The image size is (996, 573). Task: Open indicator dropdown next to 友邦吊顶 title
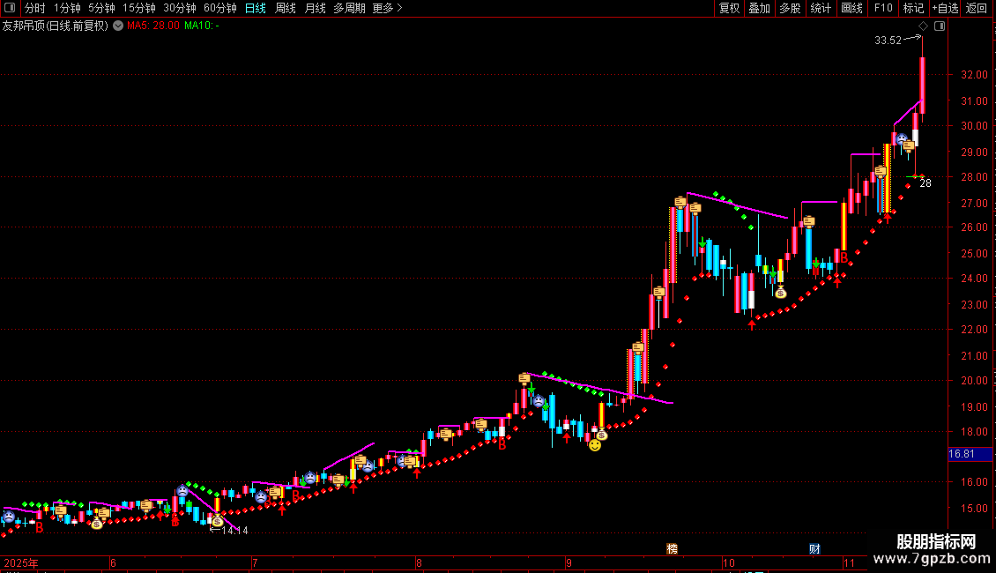pos(118,26)
